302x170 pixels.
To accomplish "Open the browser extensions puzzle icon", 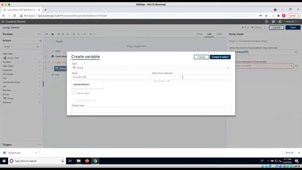I will click(x=278, y=16).
